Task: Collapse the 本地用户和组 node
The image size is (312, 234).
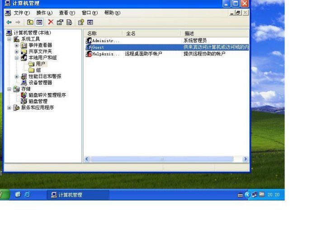Action: click(17, 58)
